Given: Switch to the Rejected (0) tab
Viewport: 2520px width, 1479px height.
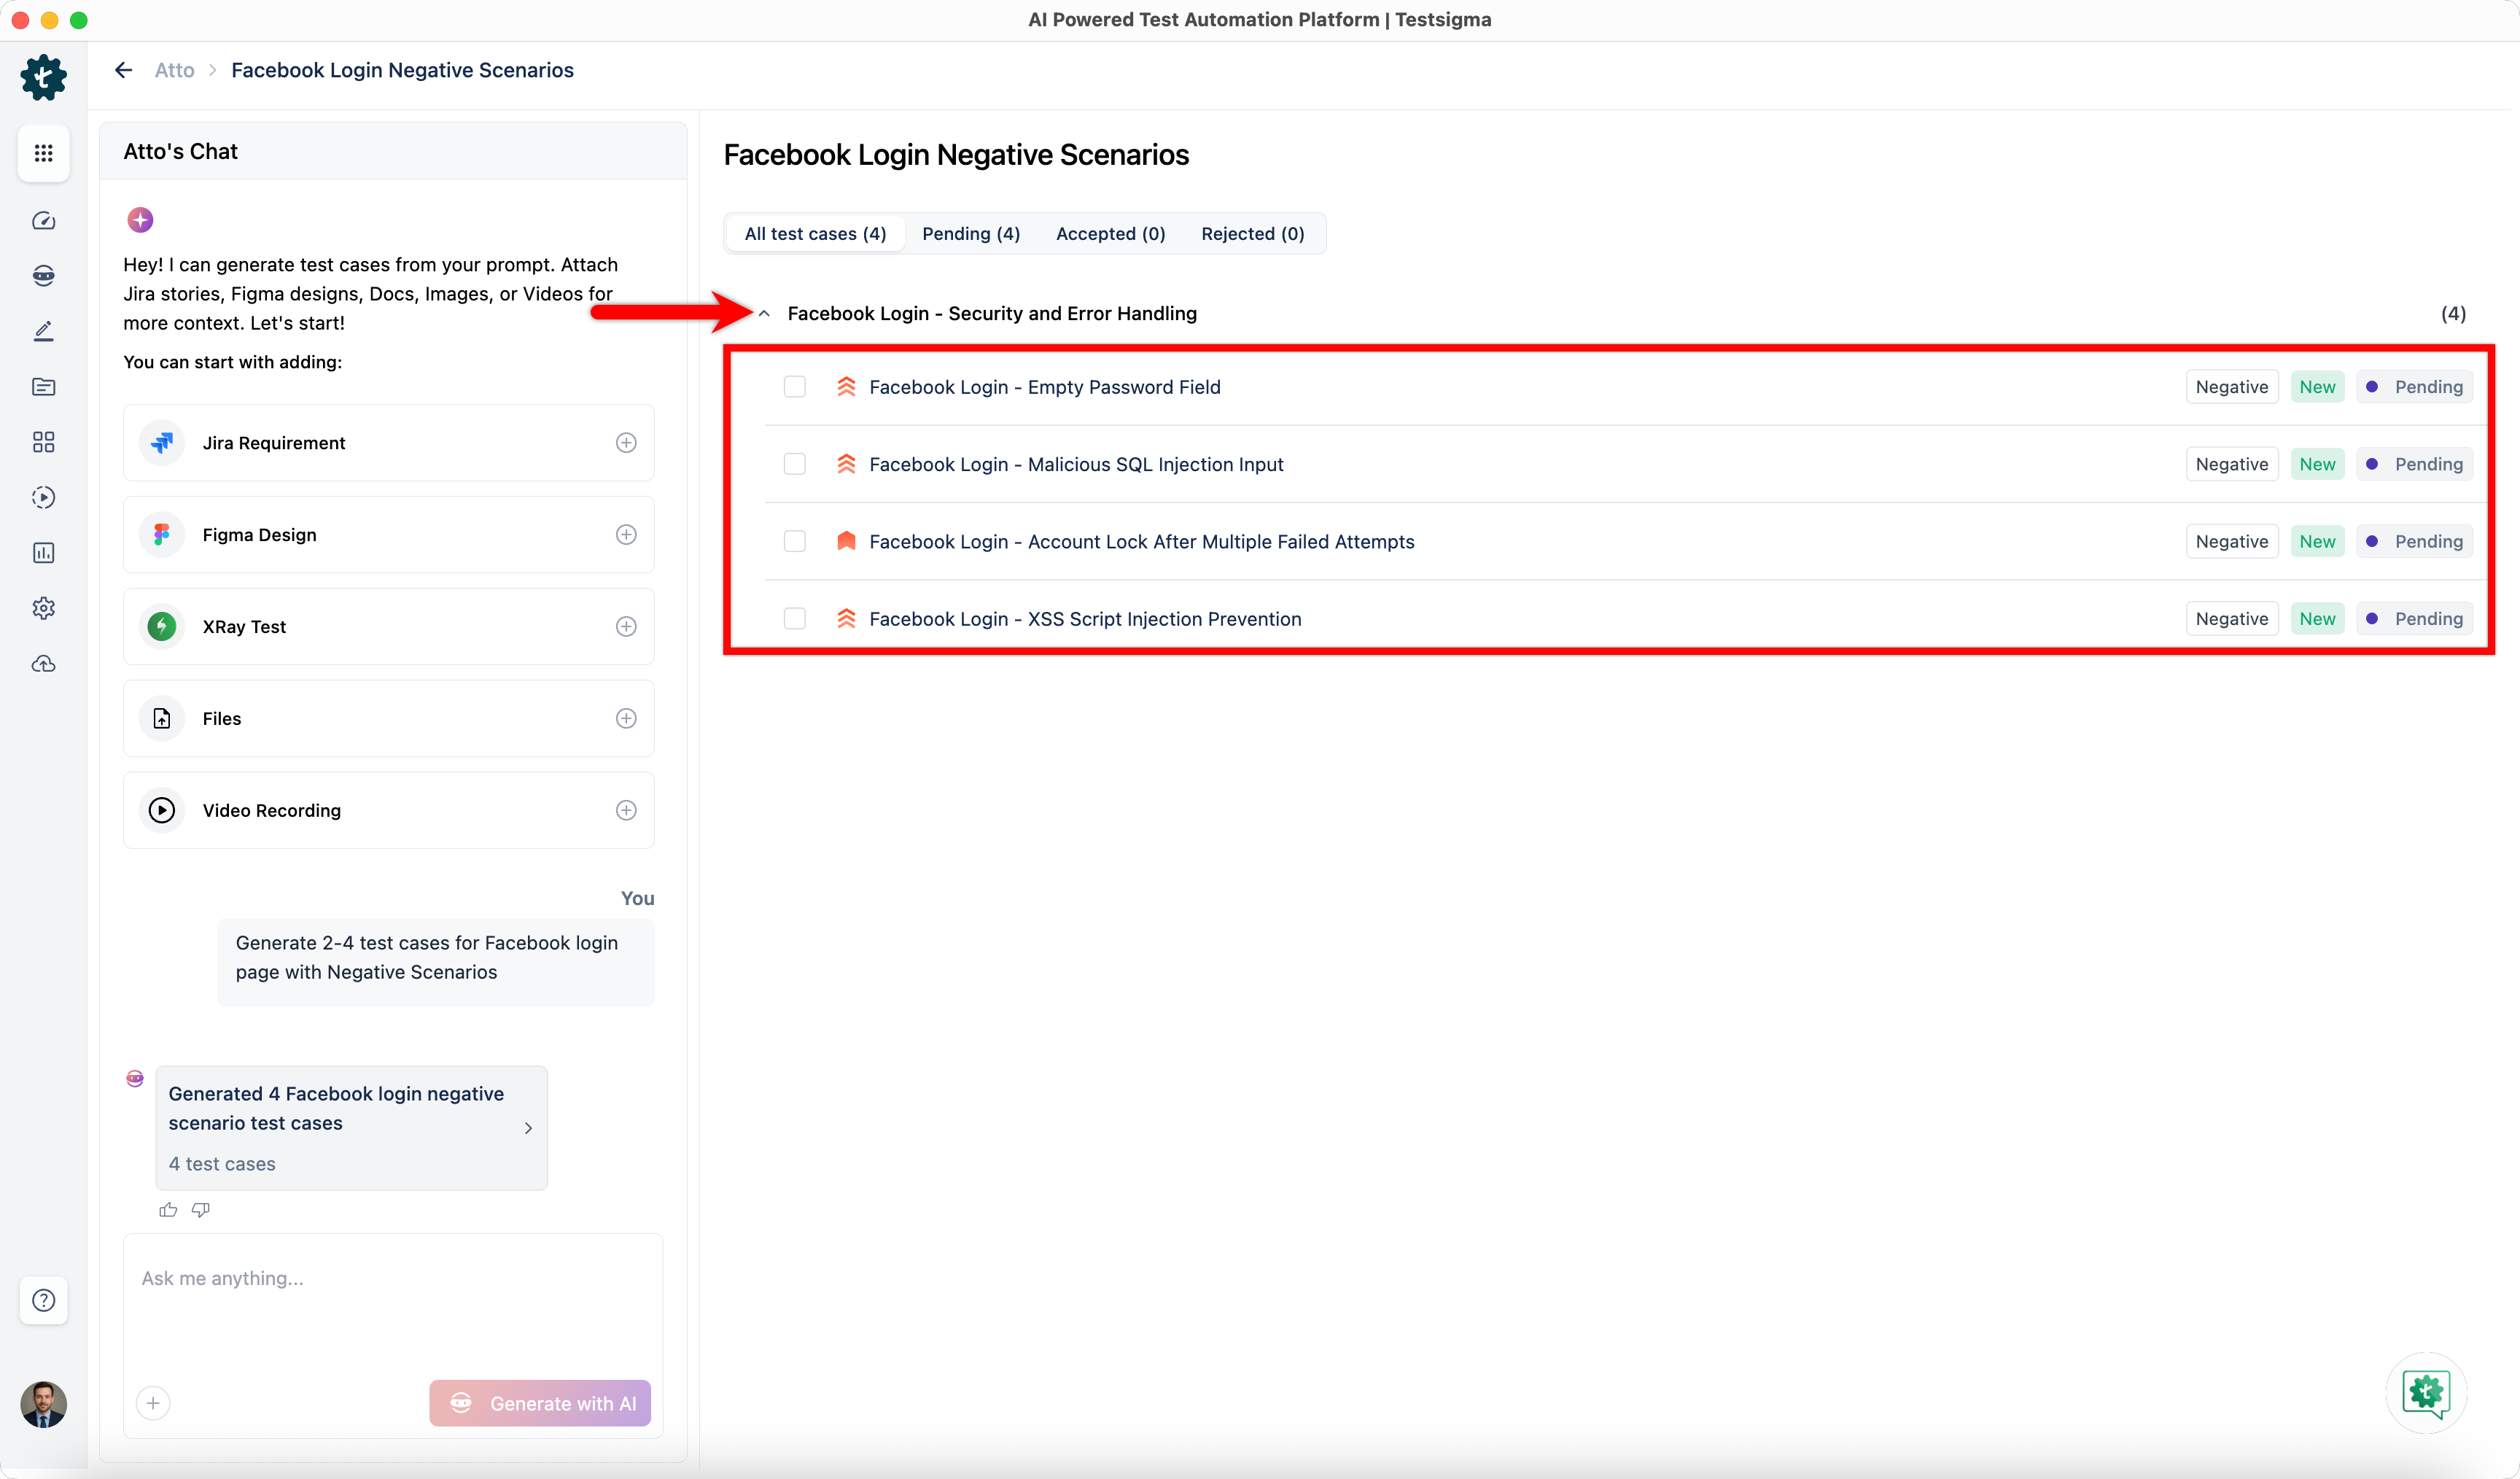Looking at the screenshot, I should pyautogui.click(x=1252, y=234).
